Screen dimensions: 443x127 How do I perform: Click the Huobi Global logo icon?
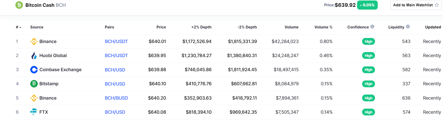(x=34, y=56)
